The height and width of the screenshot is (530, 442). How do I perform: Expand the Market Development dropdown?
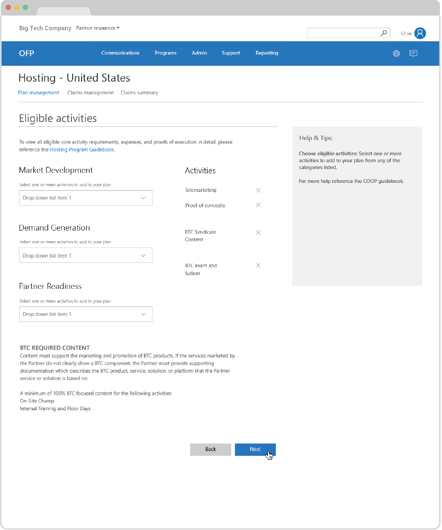85,198
